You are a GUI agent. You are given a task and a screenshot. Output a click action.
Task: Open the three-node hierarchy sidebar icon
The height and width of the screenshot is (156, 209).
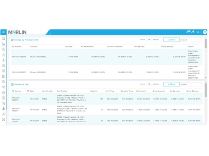[3, 54]
